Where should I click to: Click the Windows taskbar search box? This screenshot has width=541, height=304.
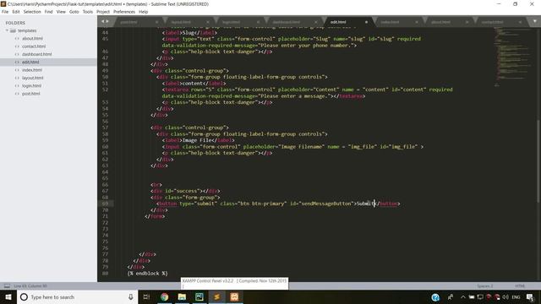78,296
